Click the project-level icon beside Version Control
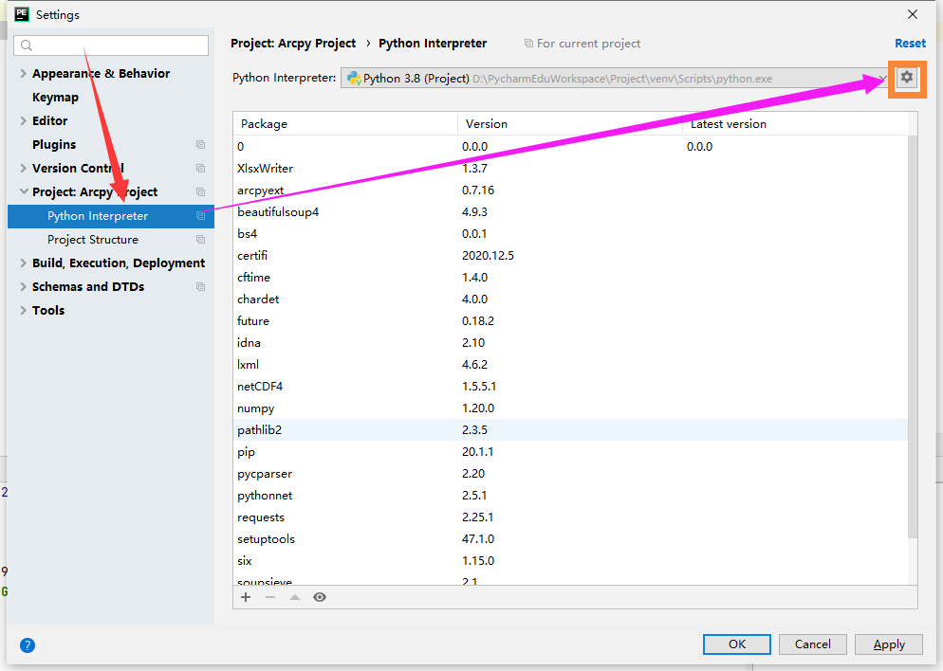The image size is (943, 671). pyautogui.click(x=201, y=168)
